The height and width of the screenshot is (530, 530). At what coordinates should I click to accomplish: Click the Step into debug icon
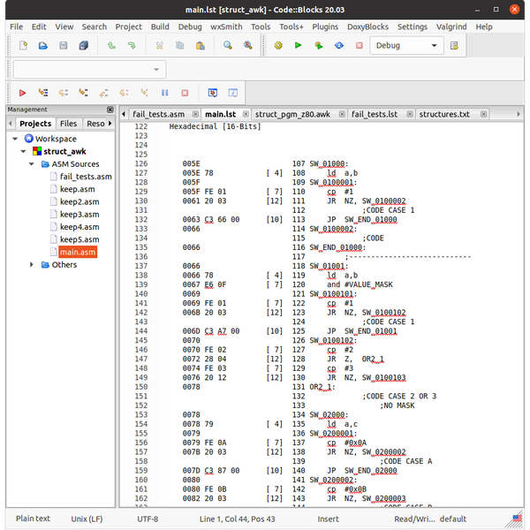click(83, 93)
